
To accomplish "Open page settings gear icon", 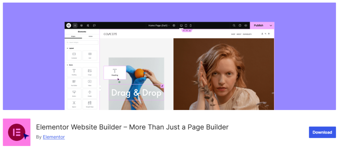I will [x=174, y=25].
